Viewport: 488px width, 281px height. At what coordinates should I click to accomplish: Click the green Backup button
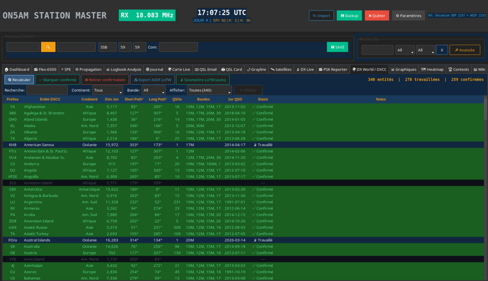[x=349, y=15]
